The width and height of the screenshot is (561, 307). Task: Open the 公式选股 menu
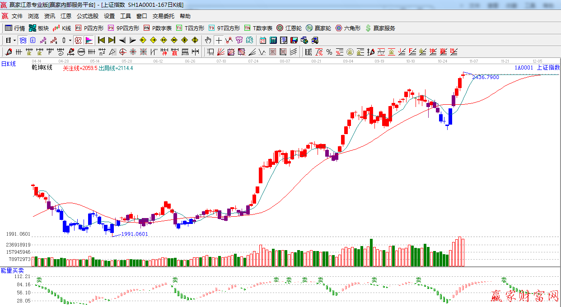pyautogui.click(x=87, y=16)
